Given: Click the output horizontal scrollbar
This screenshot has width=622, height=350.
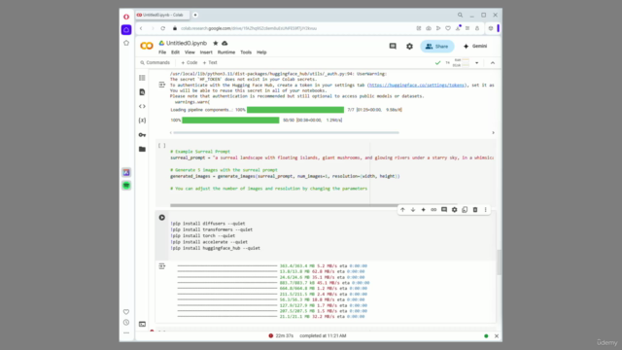Looking at the screenshot, I should coord(286,133).
